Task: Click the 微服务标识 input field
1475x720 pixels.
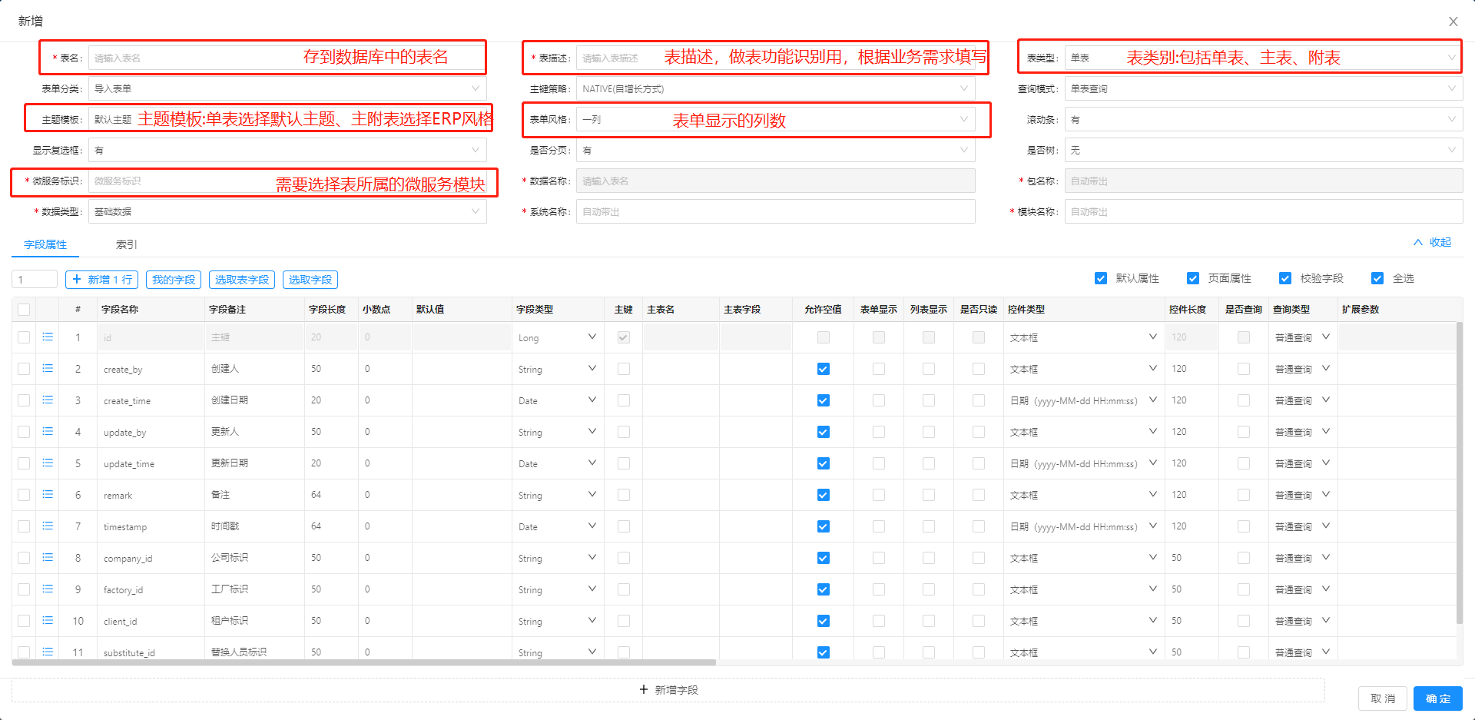Action: tap(287, 181)
